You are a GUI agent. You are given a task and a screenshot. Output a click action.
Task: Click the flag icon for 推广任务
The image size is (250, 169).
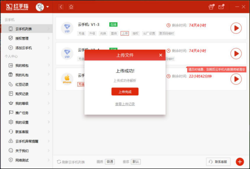(x=11, y=113)
